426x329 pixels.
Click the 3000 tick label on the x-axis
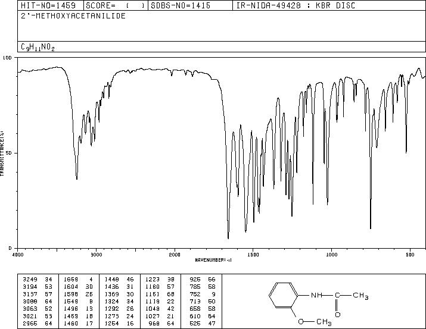96,255
